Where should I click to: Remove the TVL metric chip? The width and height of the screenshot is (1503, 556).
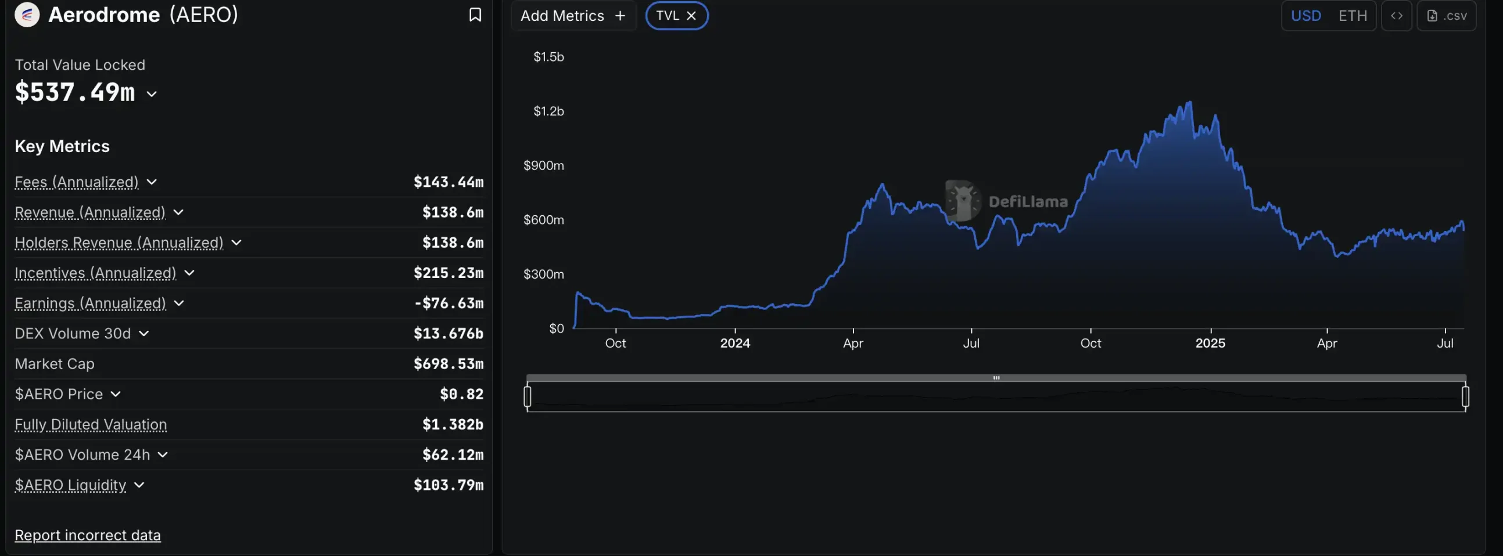[x=691, y=16]
